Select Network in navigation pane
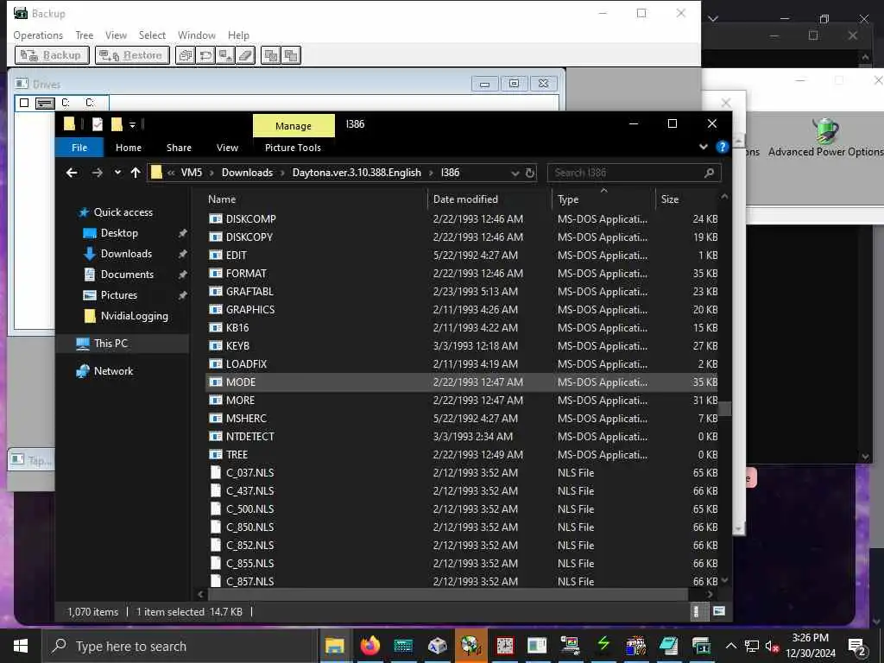This screenshot has height=663, width=884. [x=113, y=371]
